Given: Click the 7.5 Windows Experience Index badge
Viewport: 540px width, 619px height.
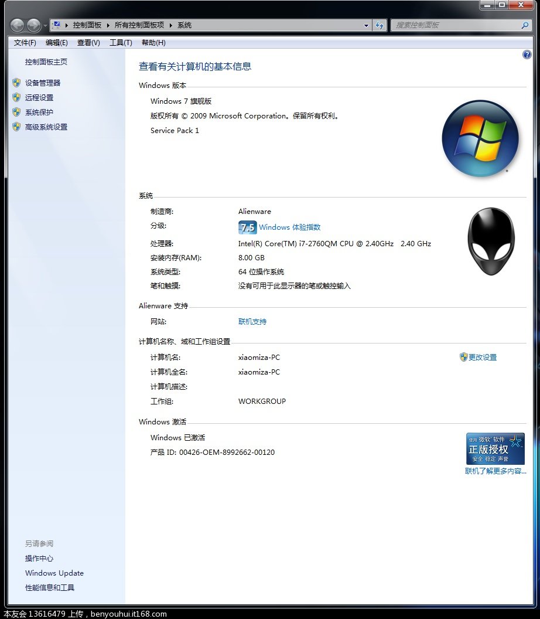Looking at the screenshot, I should pyautogui.click(x=247, y=227).
